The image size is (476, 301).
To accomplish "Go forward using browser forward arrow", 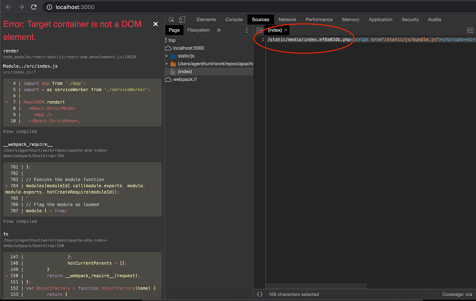I will pyautogui.click(x=21, y=7).
